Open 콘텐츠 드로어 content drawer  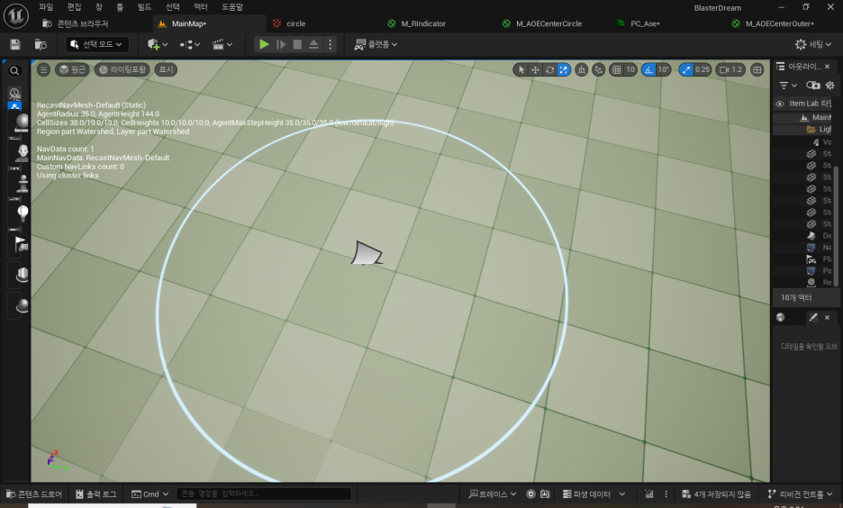tap(34, 494)
